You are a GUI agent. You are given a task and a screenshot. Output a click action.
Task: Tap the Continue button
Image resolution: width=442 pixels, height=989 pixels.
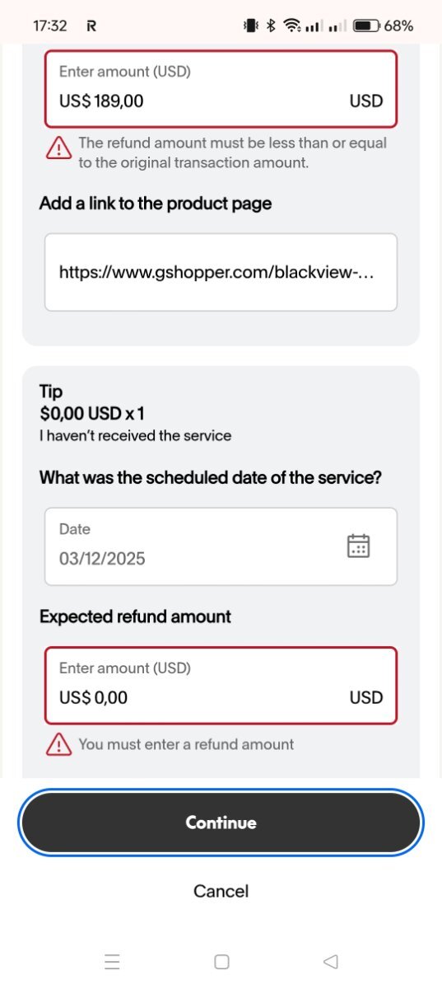tap(221, 823)
